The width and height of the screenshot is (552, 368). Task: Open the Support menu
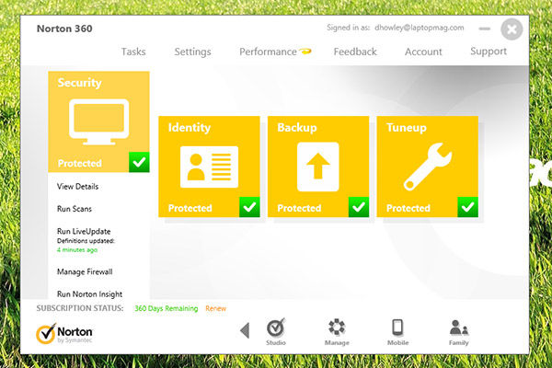point(489,52)
